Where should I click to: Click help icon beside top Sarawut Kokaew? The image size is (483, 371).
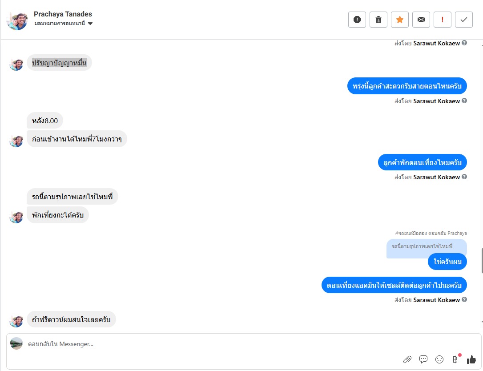click(464, 43)
